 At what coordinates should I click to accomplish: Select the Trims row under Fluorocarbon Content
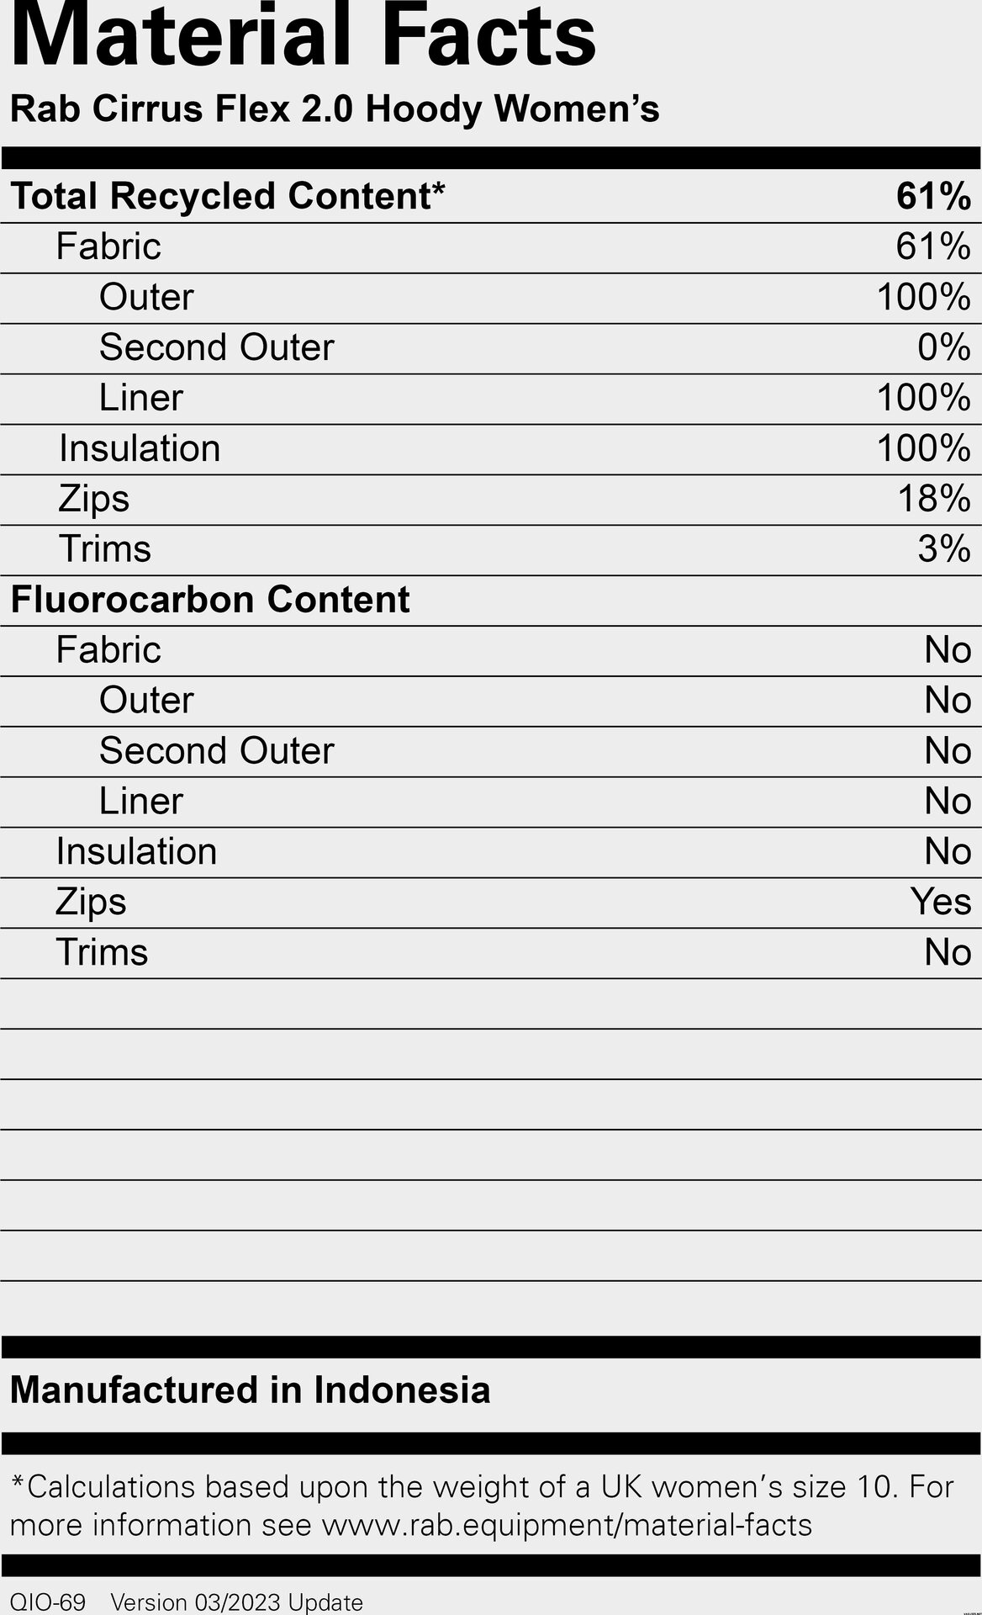[x=491, y=954]
